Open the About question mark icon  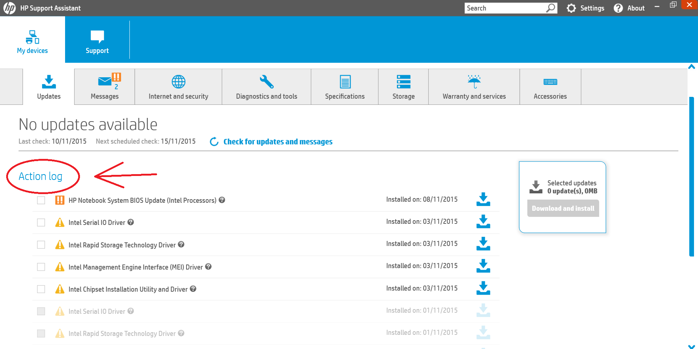pyautogui.click(x=618, y=8)
